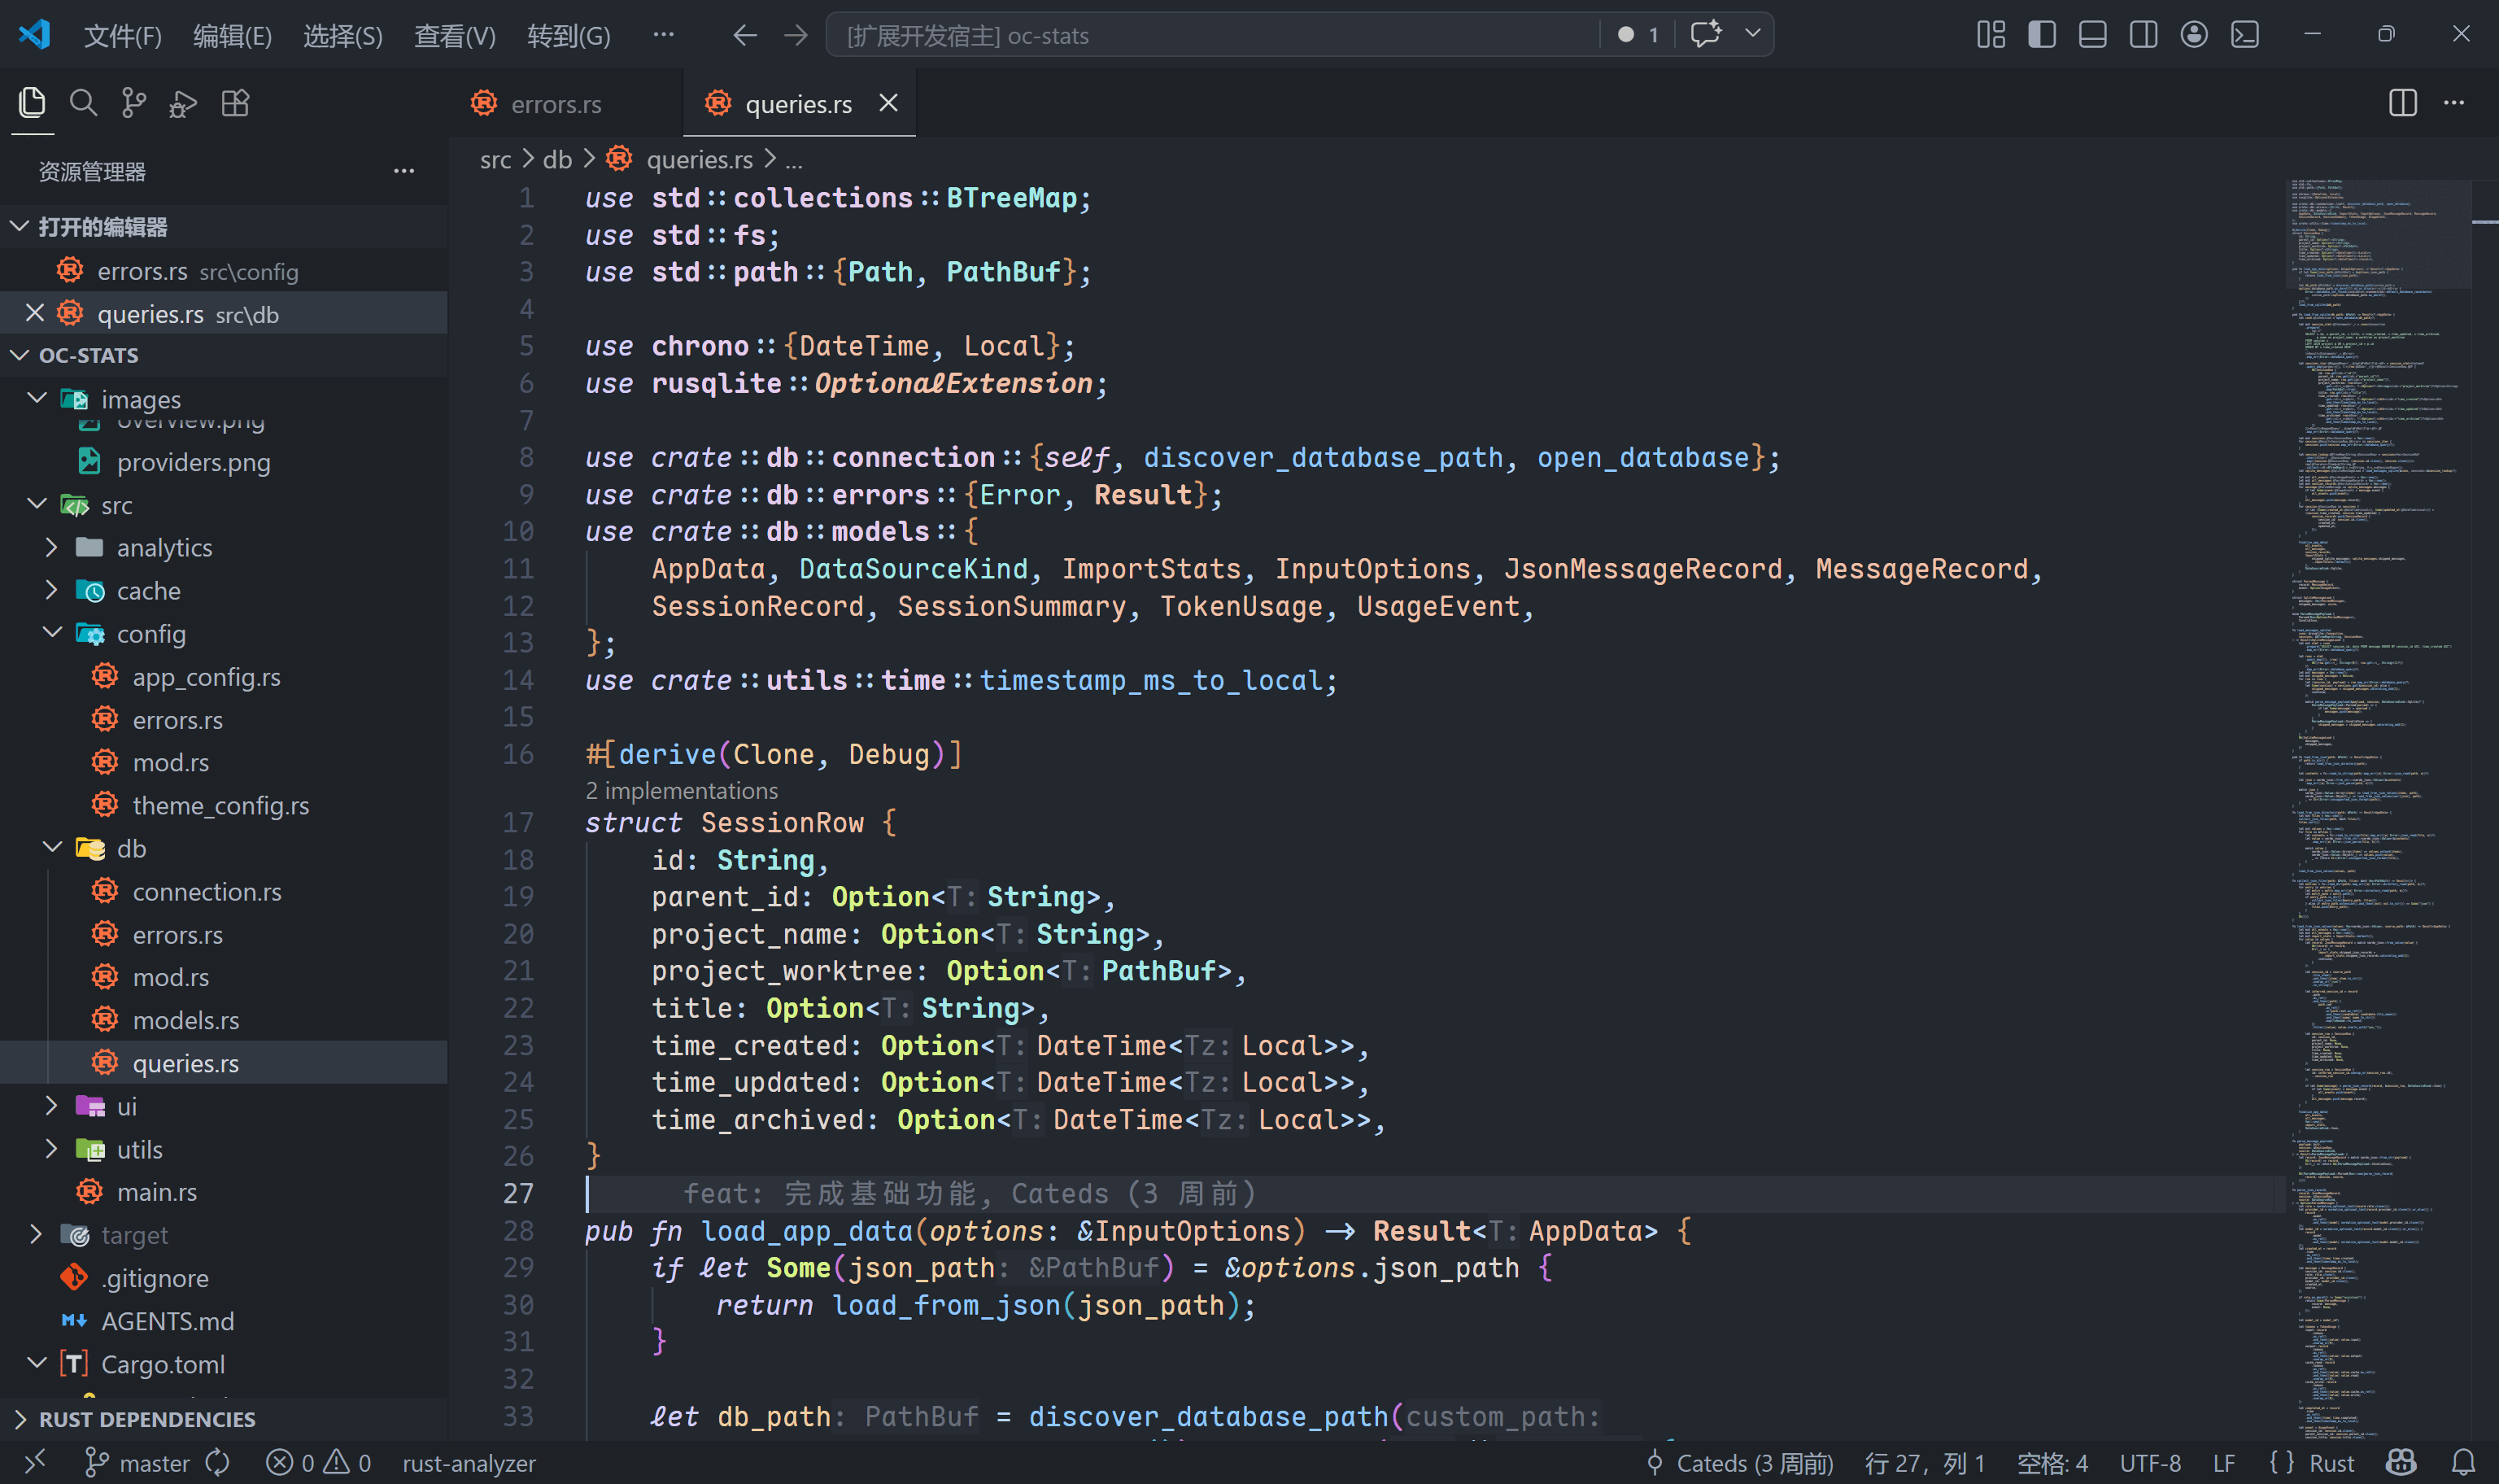Collapse the 打开的编辑器 section
This screenshot has width=2499, height=1484.
pos(224,226)
